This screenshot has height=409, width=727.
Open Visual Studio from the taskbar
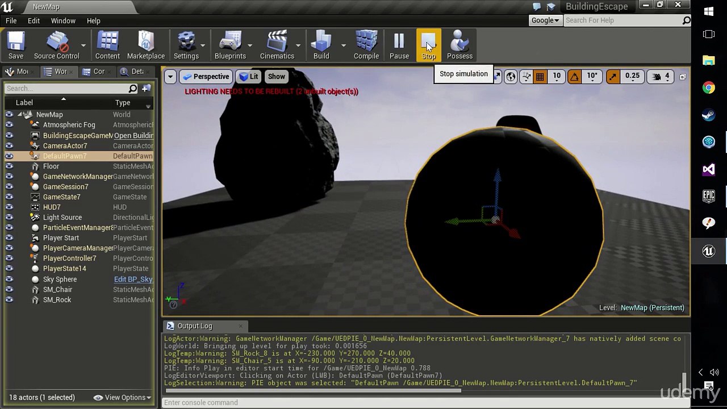pyautogui.click(x=708, y=169)
